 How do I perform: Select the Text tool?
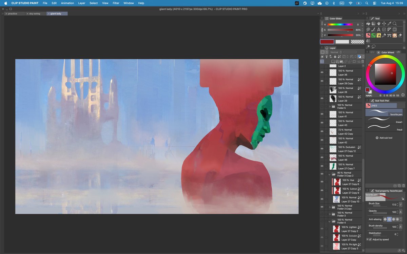coord(379,29)
